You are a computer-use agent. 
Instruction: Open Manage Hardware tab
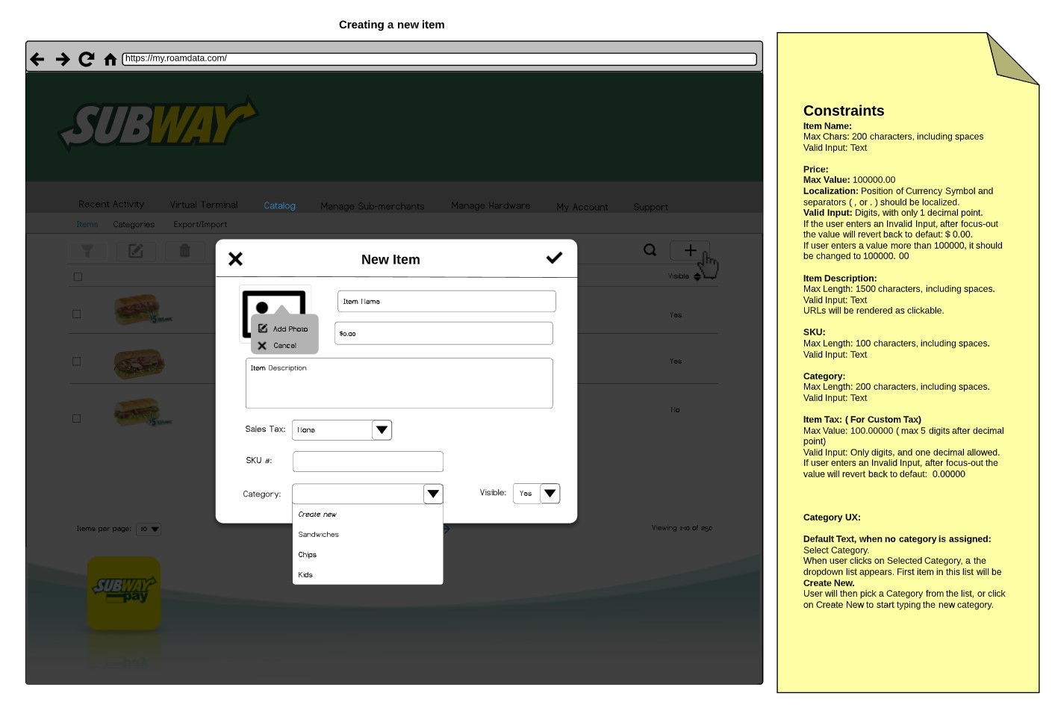point(491,205)
